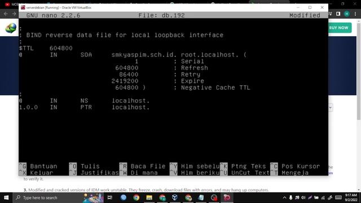Click on 'root.localhost.' in SOA line

209,55
